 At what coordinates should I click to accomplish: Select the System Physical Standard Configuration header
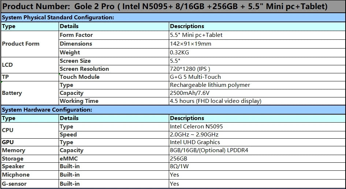[58, 17]
